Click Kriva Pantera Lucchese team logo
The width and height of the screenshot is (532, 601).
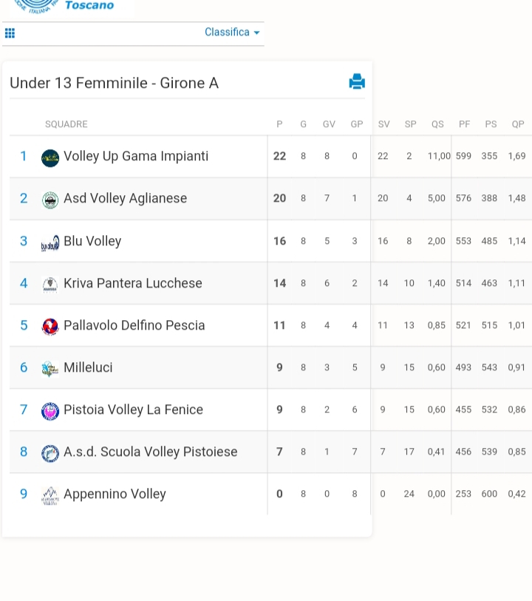click(x=50, y=285)
